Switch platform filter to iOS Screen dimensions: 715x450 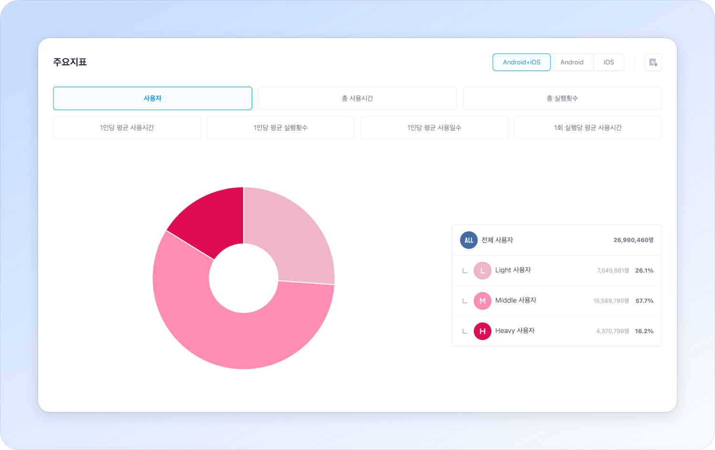coord(608,62)
